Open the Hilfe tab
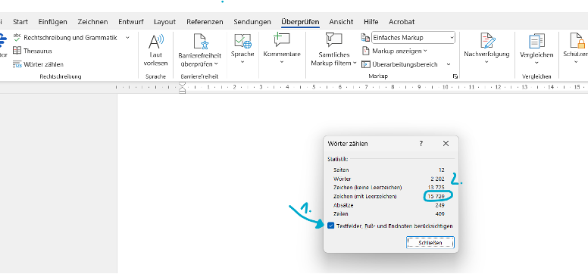This screenshot has height=274, width=588. pyautogui.click(x=371, y=22)
